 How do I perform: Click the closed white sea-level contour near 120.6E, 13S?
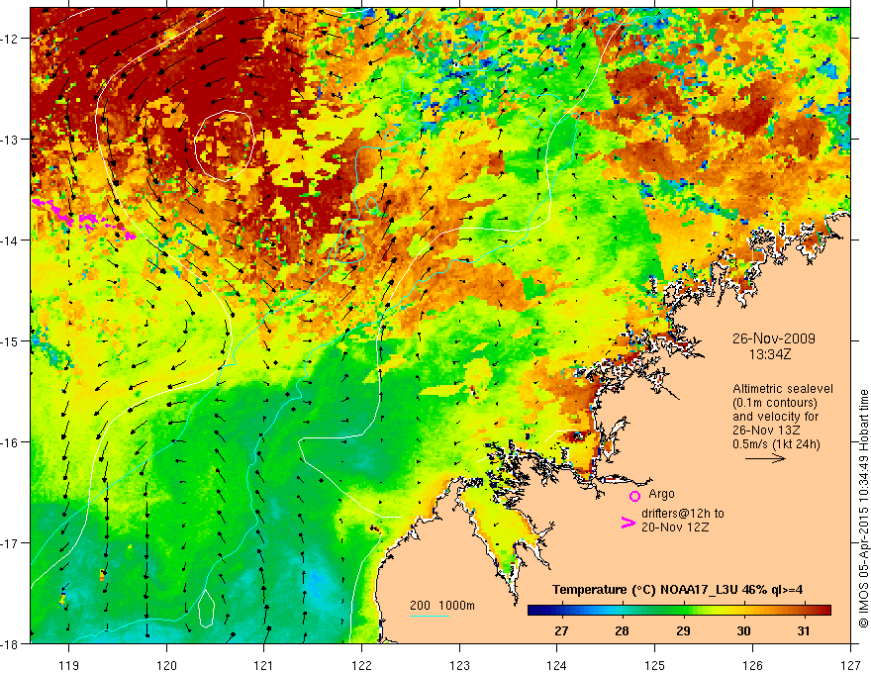click(x=225, y=145)
